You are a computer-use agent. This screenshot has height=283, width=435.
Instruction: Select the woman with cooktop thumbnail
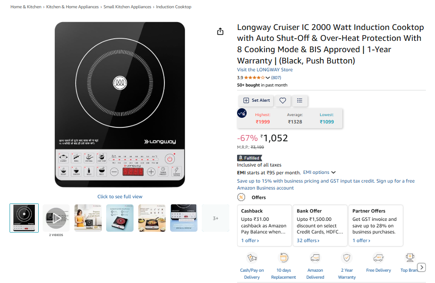click(88, 218)
